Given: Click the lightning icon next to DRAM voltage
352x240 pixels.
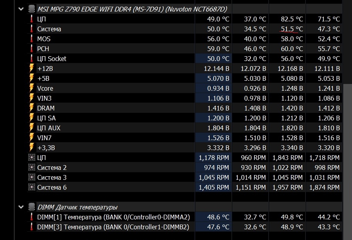Looking at the screenshot, I should click(x=32, y=108).
